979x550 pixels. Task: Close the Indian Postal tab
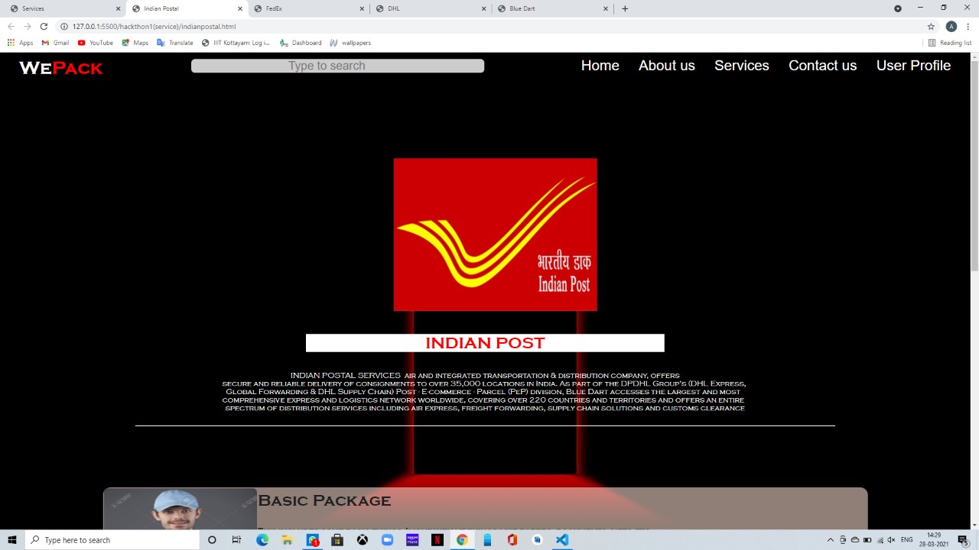(240, 8)
